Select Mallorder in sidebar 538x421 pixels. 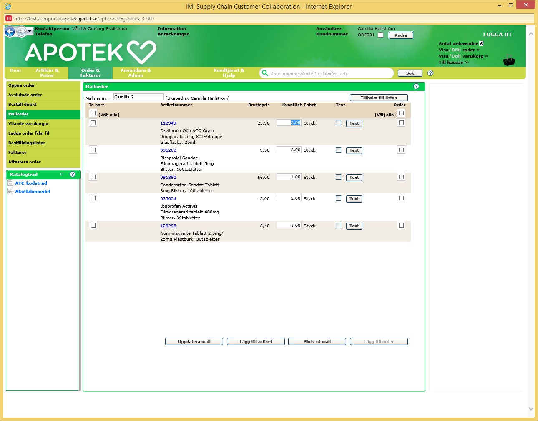[43, 114]
